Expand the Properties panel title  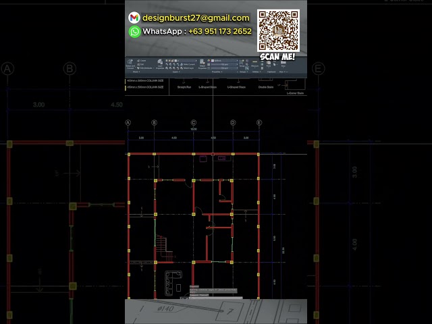point(217,72)
